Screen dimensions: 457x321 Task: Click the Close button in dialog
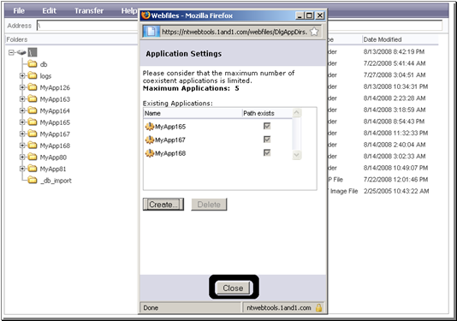pyautogui.click(x=233, y=288)
